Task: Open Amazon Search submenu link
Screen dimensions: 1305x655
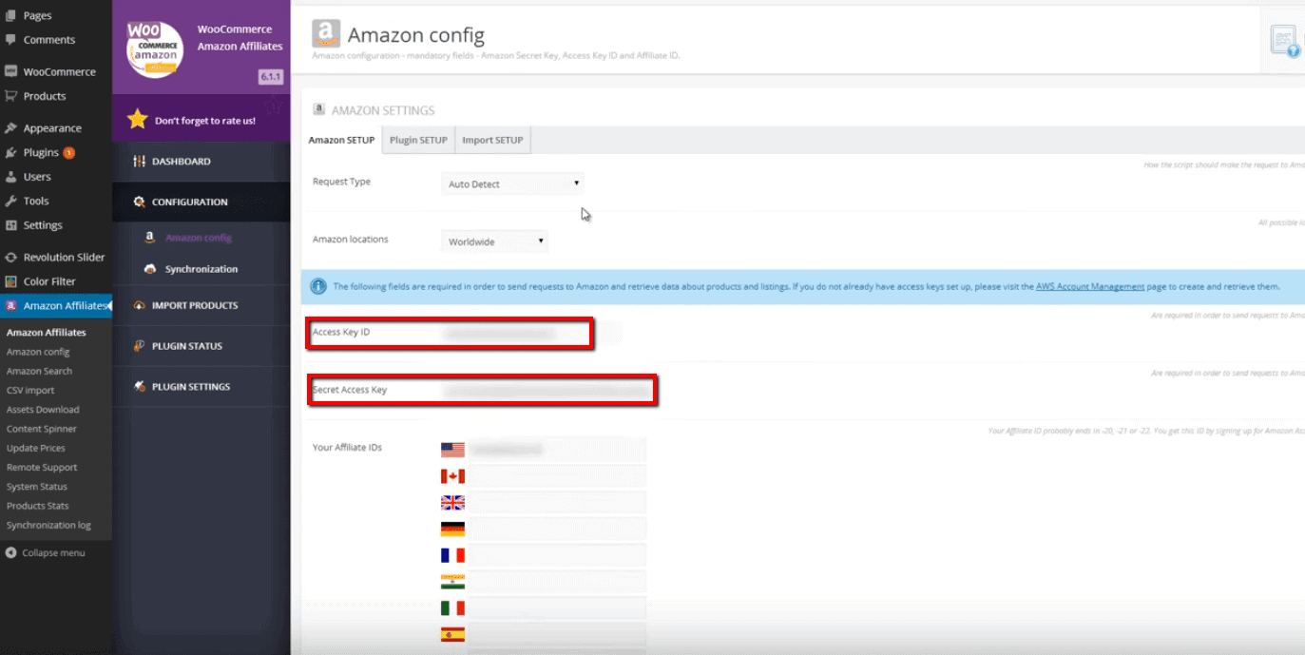Action: click(x=39, y=371)
